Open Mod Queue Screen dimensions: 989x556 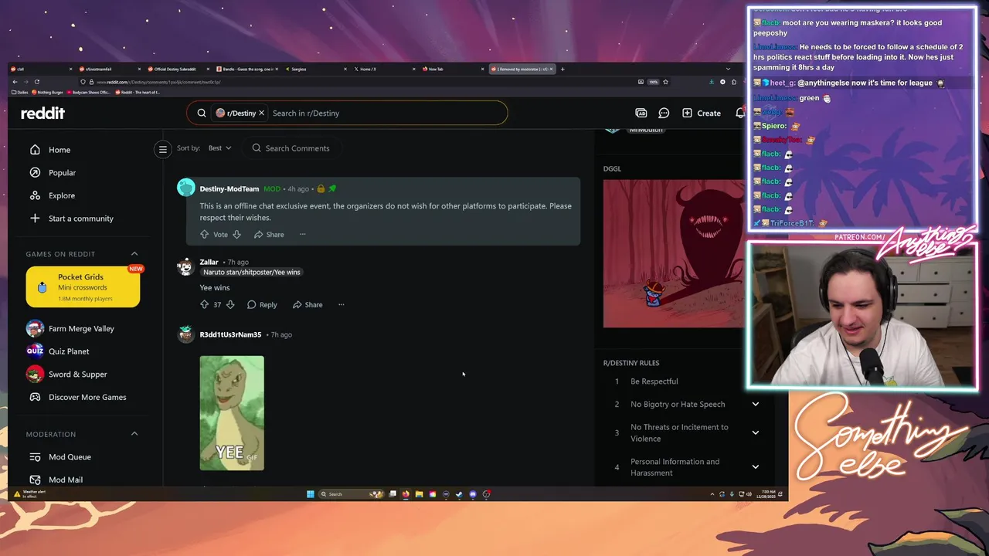pyautogui.click(x=70, y=457)
